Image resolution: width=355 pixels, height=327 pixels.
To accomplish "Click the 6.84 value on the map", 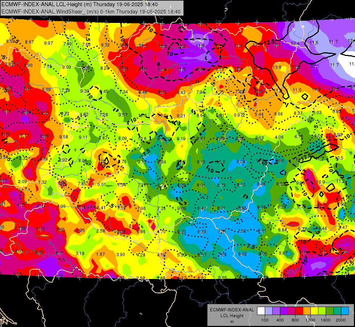I will point(282,230).
